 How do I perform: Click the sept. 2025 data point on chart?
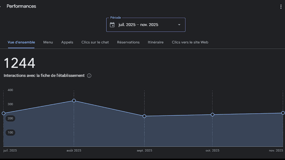click(x=144, y=116)
